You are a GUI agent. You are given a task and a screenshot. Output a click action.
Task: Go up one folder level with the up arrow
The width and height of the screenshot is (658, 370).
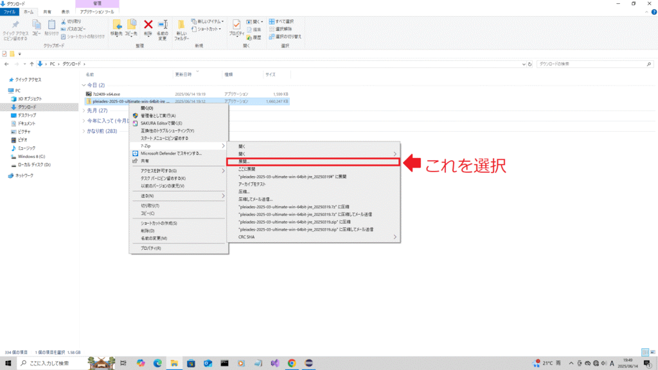click(31, 64)
